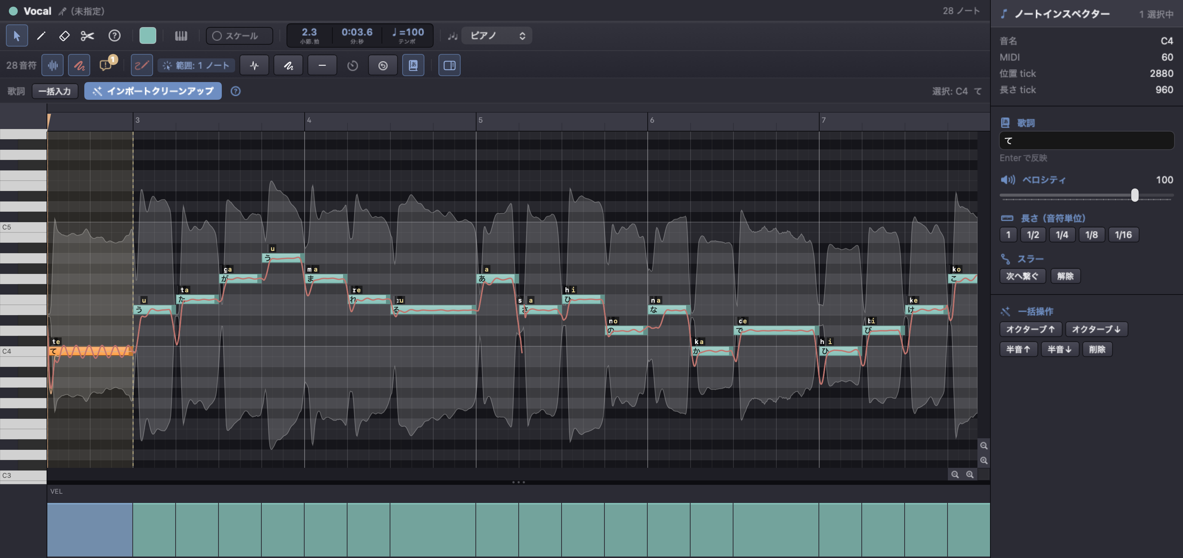
Task: Select the scissors split tool
Action: [87, 36]
